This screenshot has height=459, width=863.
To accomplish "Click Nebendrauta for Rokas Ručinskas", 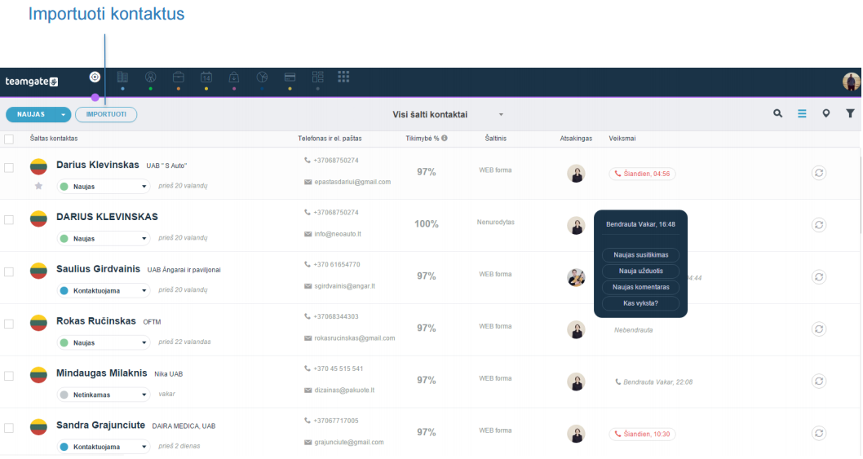I will coord(634,330).
